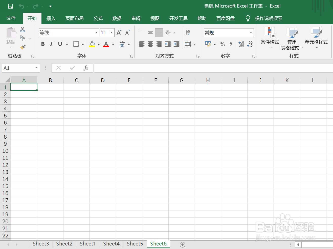
Task: Open the 数字 group dialog launcher
Action: click(254, 56)
